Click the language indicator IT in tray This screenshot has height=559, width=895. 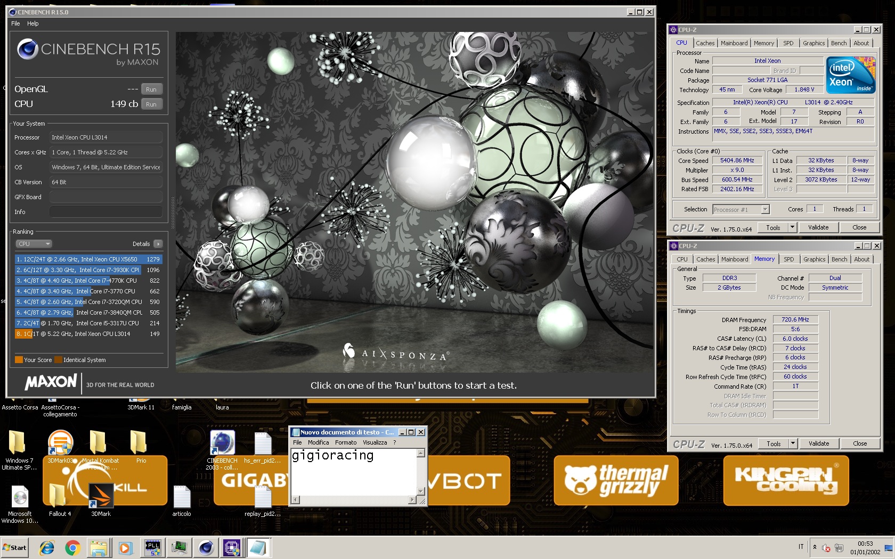[x=801, y=547]
